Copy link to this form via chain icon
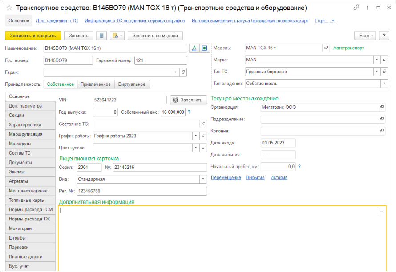Image resolution: width=396 pixels, height=272 pixels. [x=356, y=8]
